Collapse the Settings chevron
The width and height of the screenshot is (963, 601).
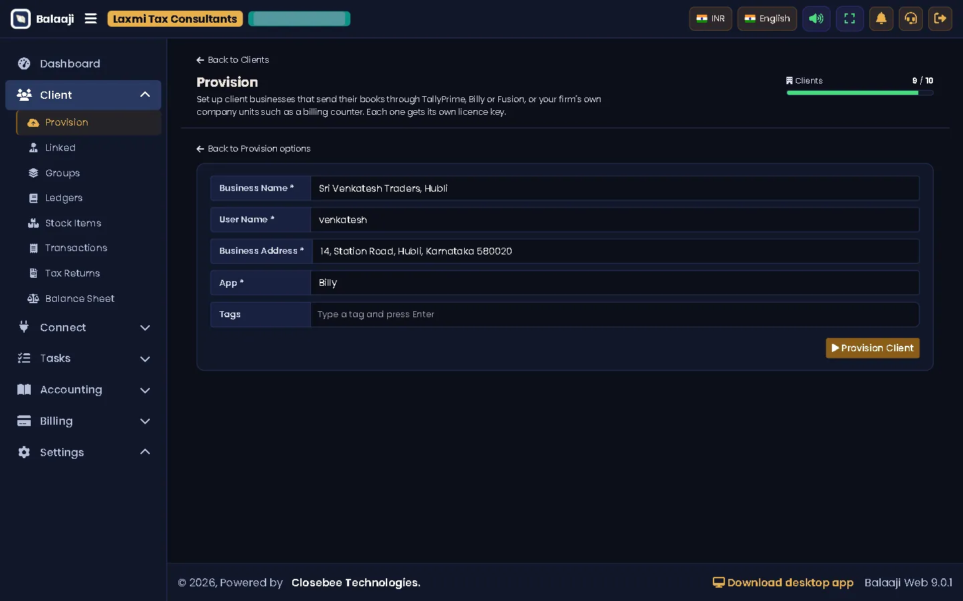pos(145,452)
